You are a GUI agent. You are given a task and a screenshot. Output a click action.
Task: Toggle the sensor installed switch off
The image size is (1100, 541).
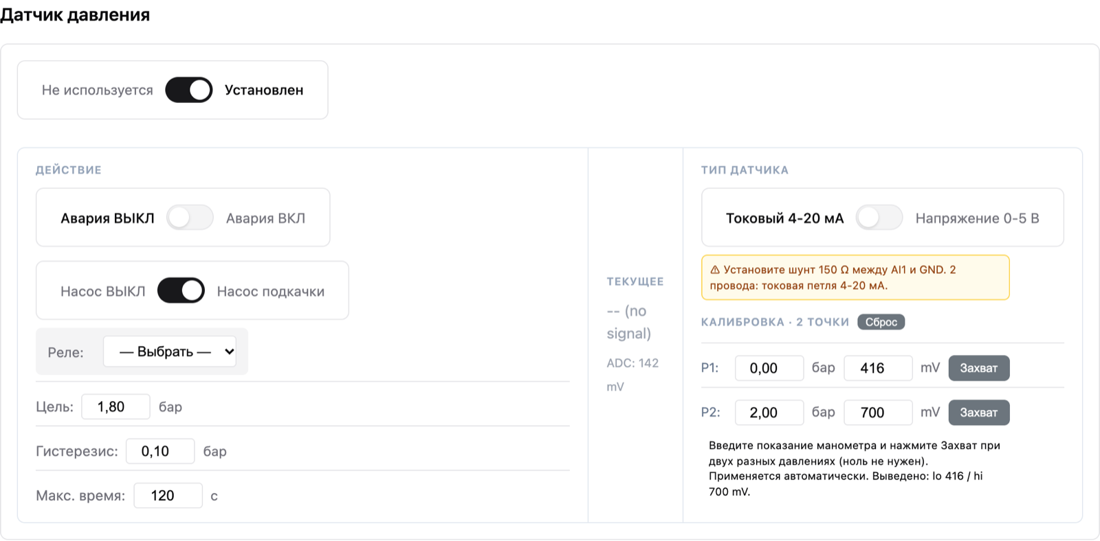pos(189,90)
